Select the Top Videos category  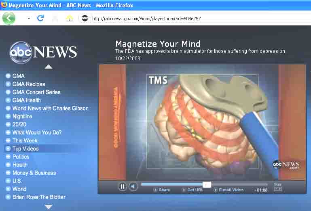(x=25, y=148)
